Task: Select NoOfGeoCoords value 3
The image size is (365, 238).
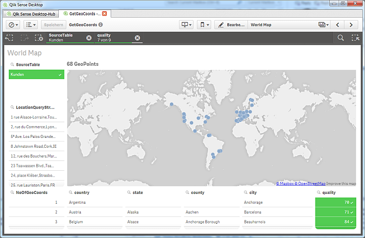Action: 37,222
